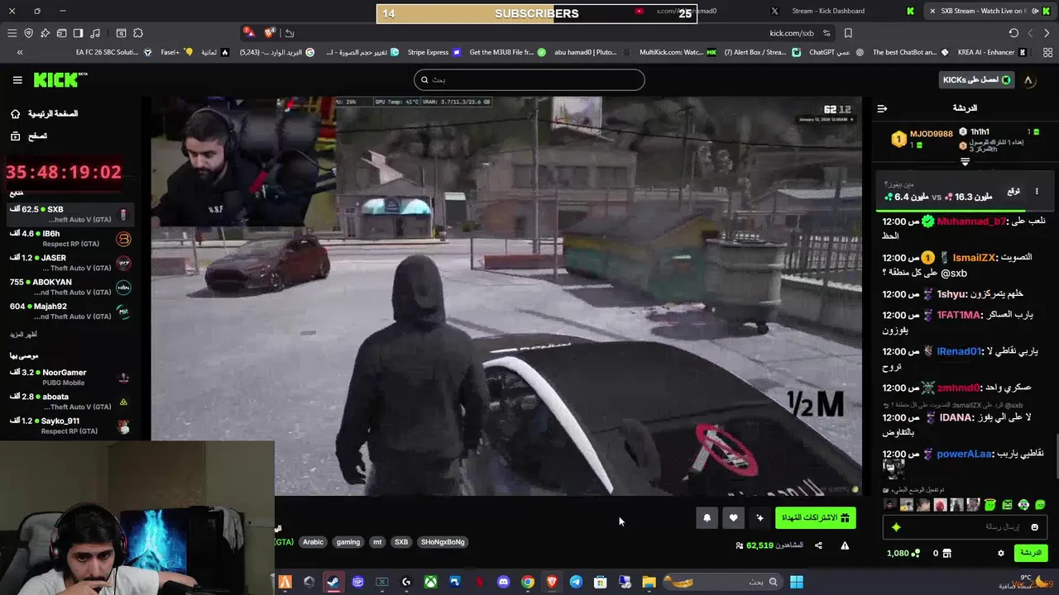Screen dimensions: 1059x595
Task: Open the MultiKick.com bookmark
Action: (678, 52)
